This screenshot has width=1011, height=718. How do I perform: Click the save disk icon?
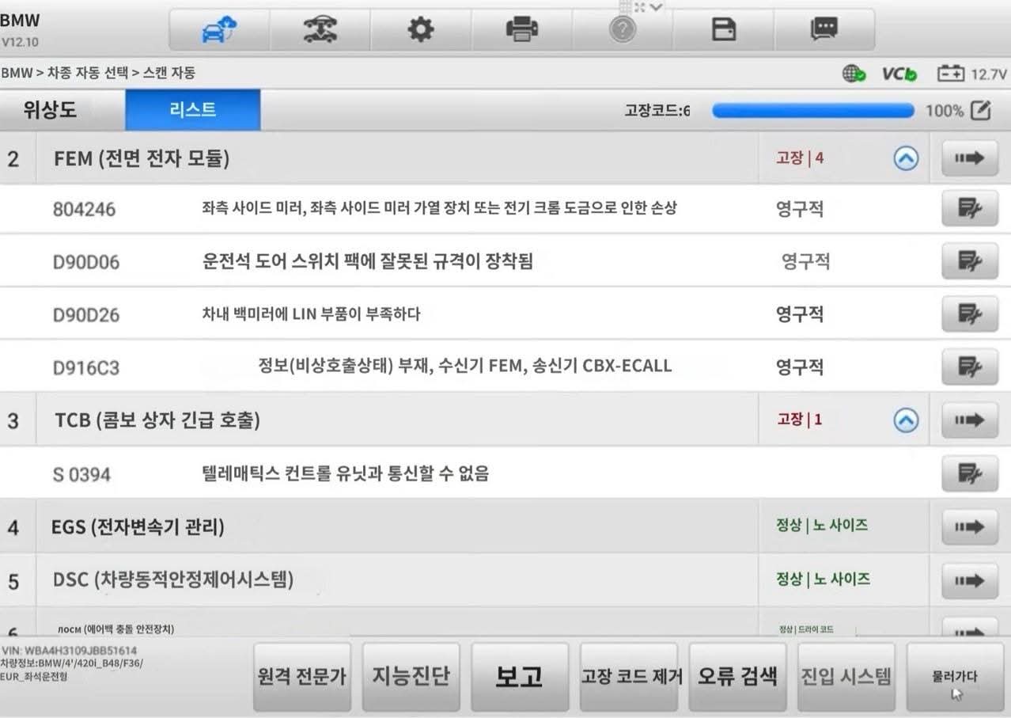pos(723,30)
